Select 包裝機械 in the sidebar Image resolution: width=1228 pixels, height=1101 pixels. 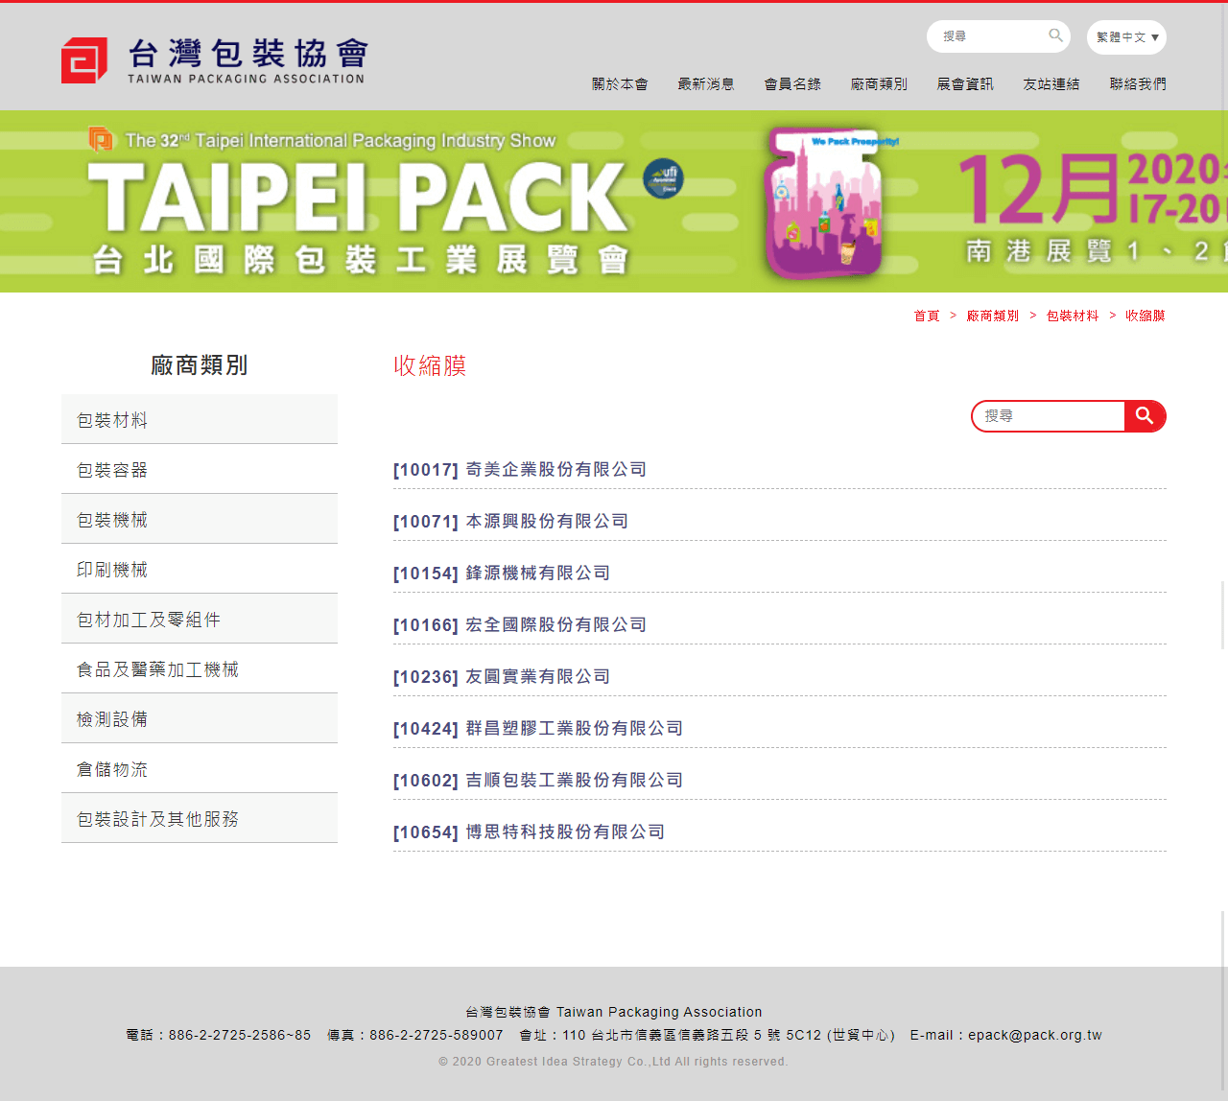coord(200,519)
